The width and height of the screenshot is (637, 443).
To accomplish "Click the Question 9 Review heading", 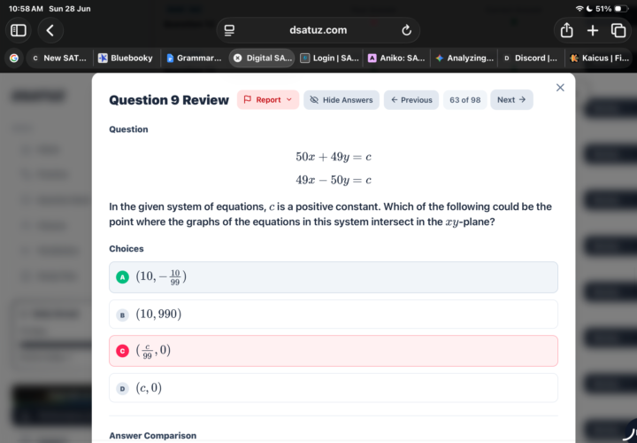I will 169,100.
